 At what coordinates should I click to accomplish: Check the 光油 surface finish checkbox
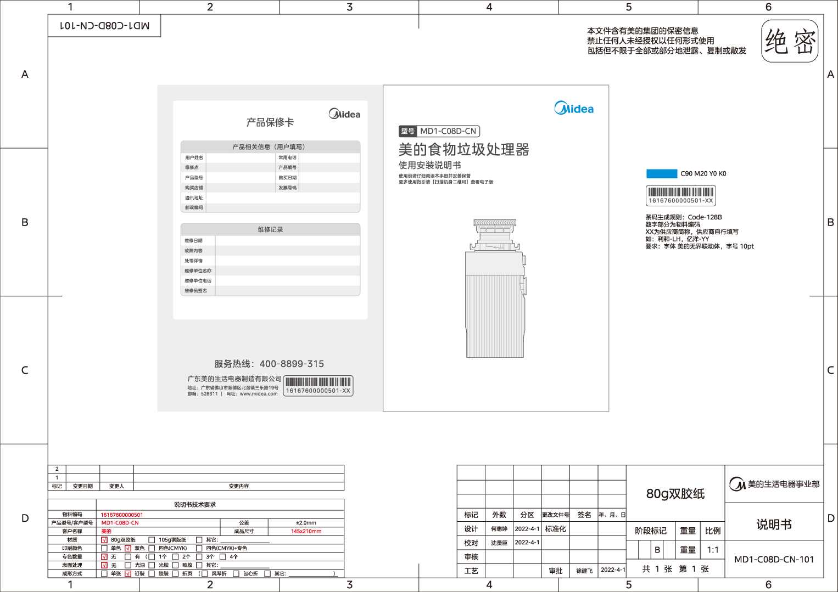[x=128, y=565]
